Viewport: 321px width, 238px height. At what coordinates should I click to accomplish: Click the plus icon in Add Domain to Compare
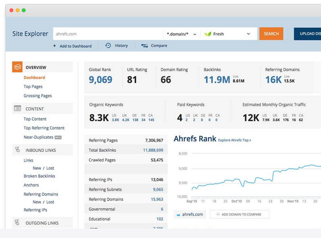(x=218, y=214)
